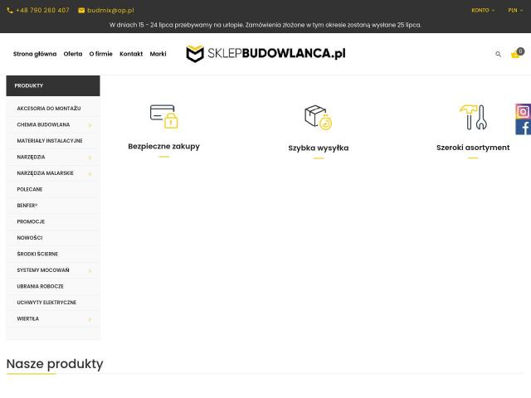531x398 pixels.
Task: Click the vacation notice text in top bar
Action: [265, 25]
